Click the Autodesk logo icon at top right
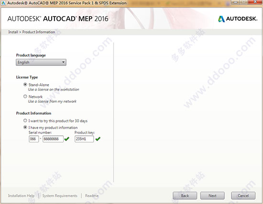Image resolution: width=263 pixels, height=204 pixels. click(221, 19)
